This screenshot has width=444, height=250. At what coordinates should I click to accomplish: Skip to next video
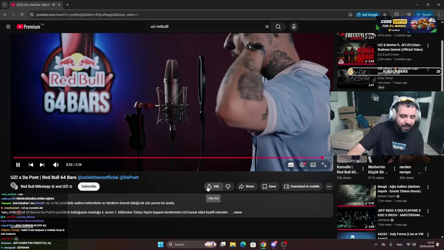[42, 165]
